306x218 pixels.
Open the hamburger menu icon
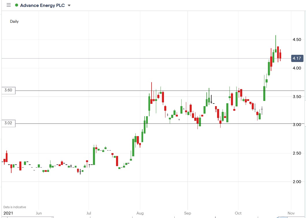click(9, 5)
